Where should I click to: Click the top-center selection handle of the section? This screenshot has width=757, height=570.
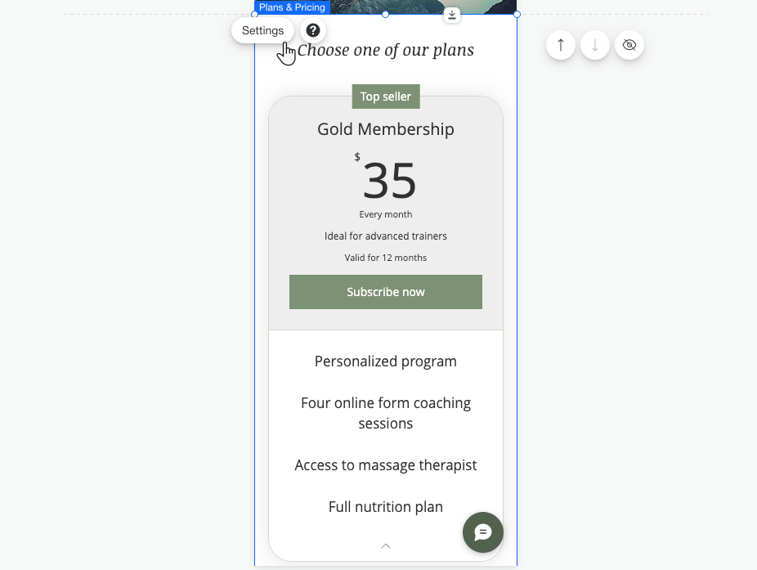click(x=385, y=12)
